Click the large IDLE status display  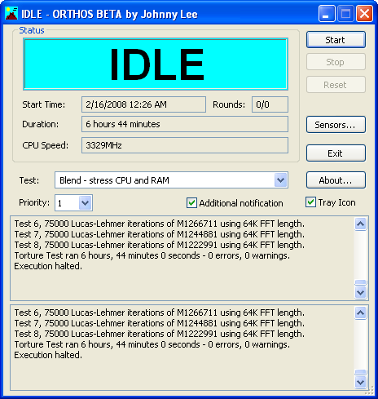click(x=156, y=64)
